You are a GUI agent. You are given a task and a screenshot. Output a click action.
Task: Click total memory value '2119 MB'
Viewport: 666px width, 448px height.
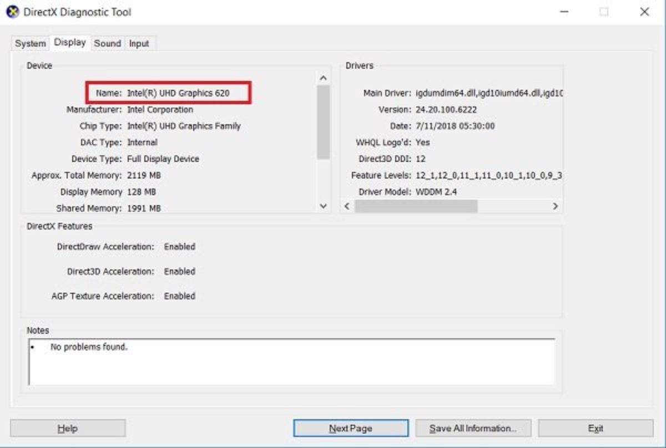[144, 175]
